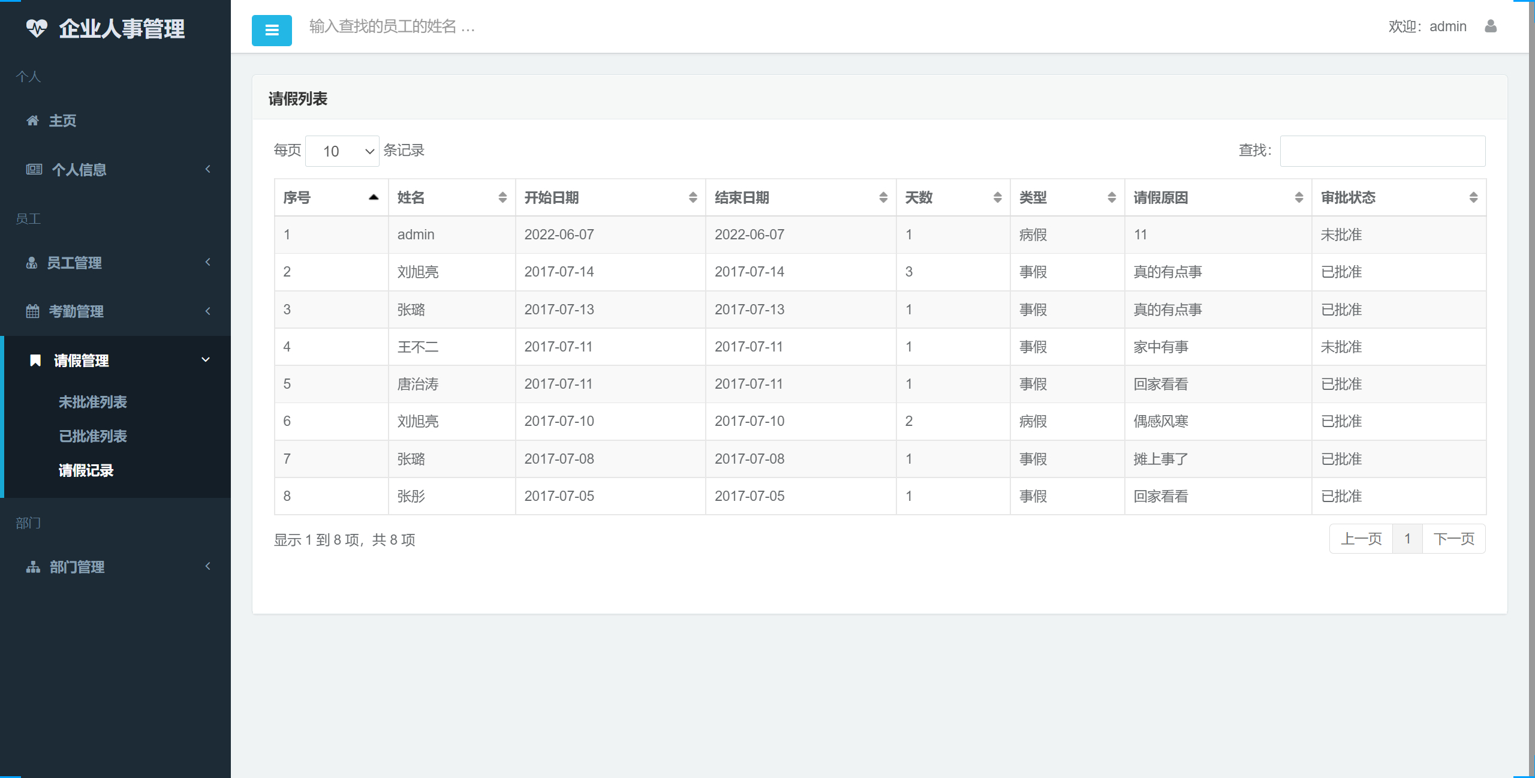Click the 查找 search input field
Screen dimensions: 1535x778
point(1383,151)
